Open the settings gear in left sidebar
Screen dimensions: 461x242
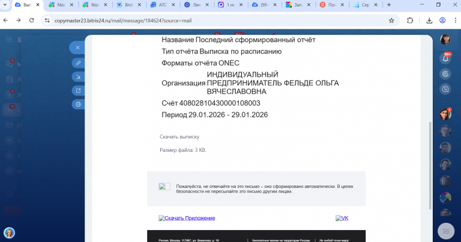(10, 195)
